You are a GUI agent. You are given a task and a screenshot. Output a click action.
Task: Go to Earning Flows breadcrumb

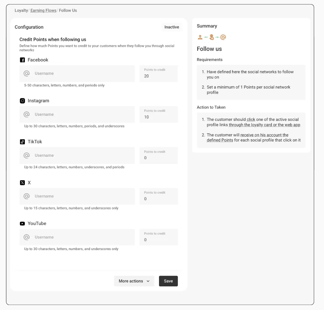(x=43, y=10)
